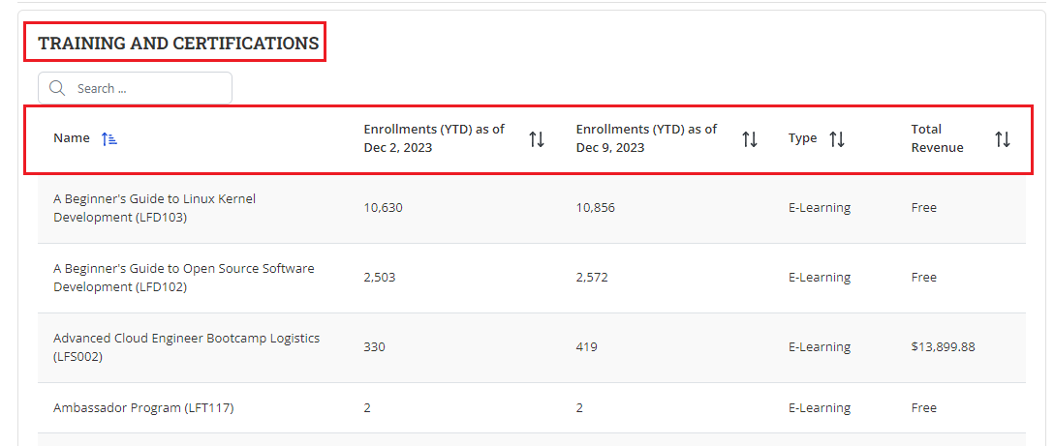1054x446 pixels.
Task: Select the Ambassador Program (LFT117) row
Action: [x=143, y=408]
